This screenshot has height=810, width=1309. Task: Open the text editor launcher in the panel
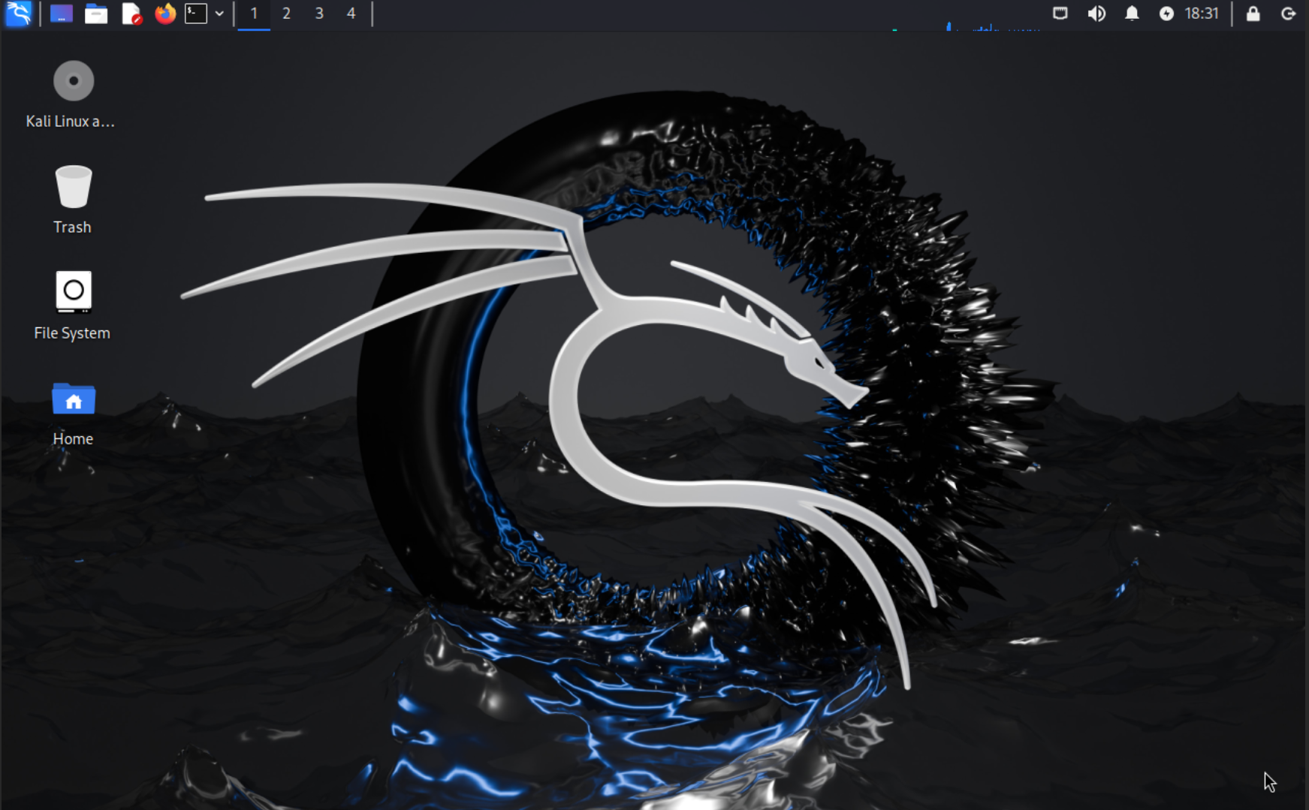pos(131,14)
